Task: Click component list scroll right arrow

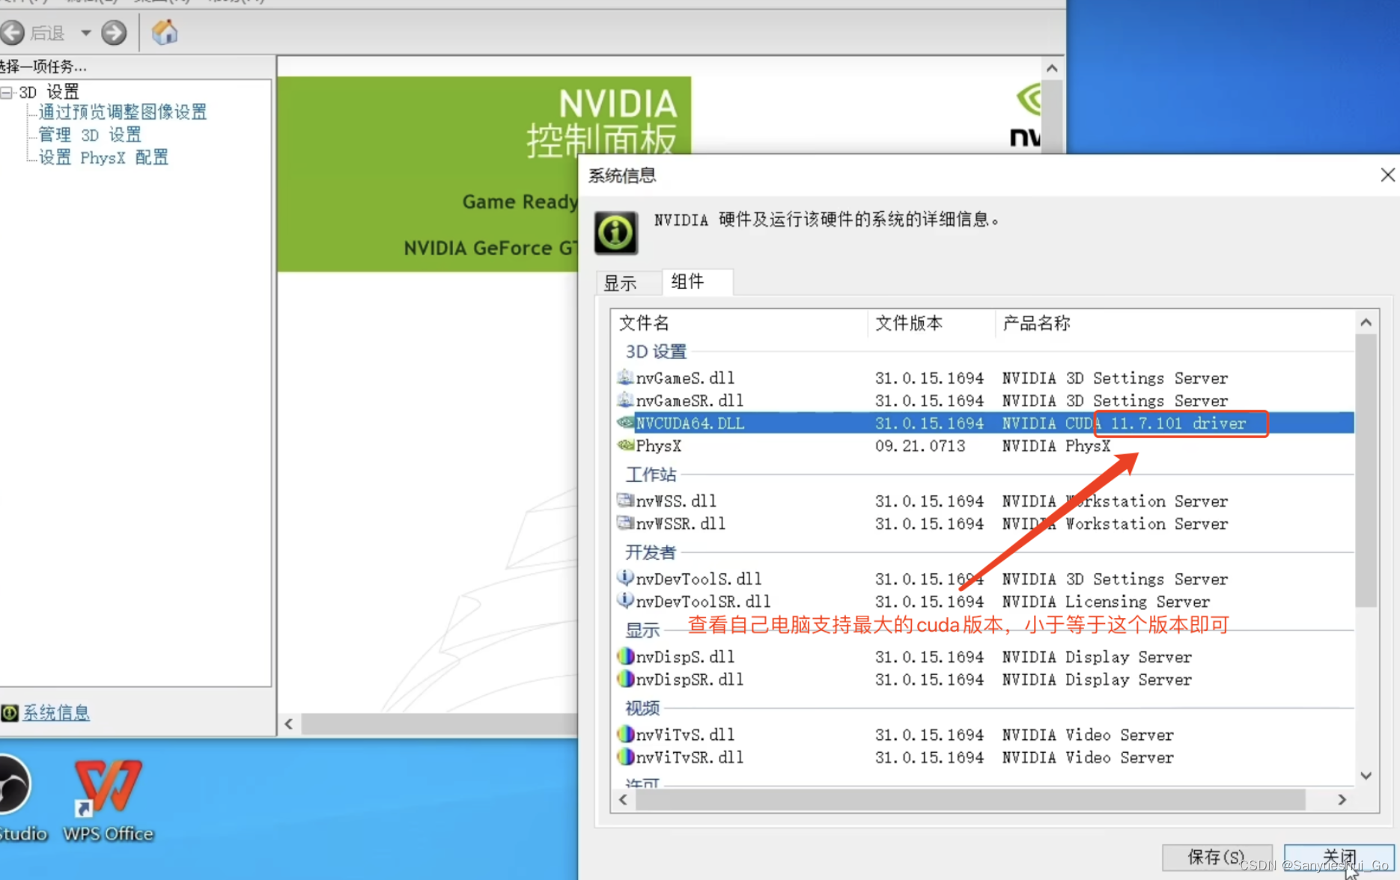Action: point(1342,800)
